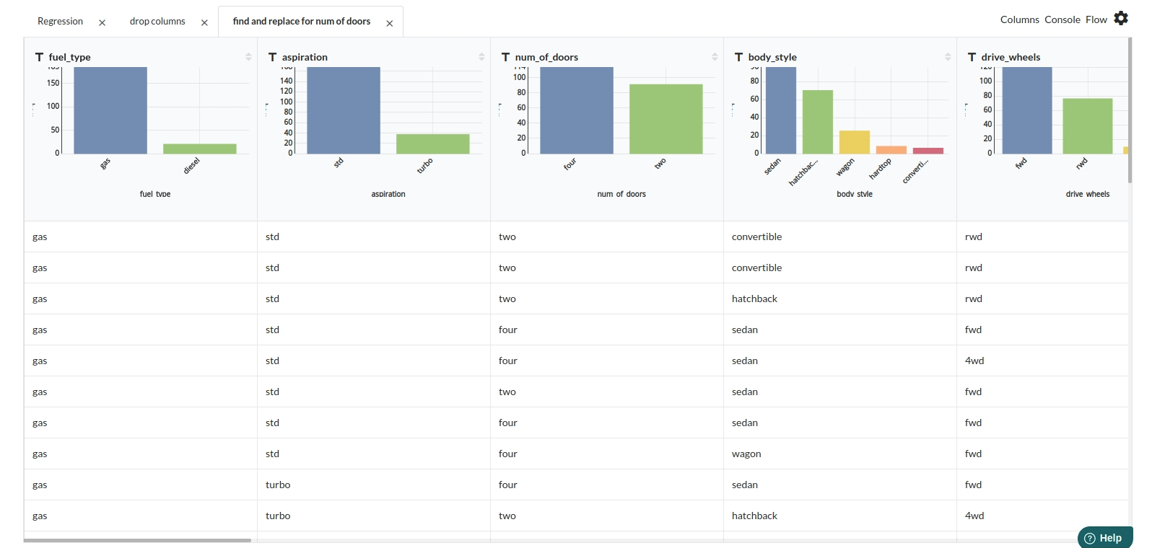
Task: Click the rwd bar in drive_wheels chart
Action: pyautogui.click(x=1088, y=126)
